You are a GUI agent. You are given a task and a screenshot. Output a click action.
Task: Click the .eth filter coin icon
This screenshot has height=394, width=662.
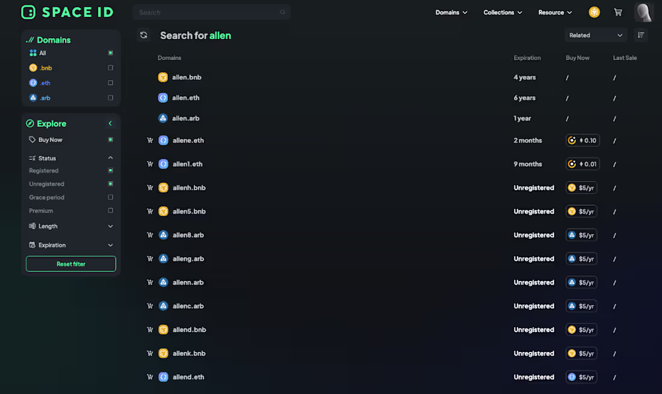(x=33, y=82)
